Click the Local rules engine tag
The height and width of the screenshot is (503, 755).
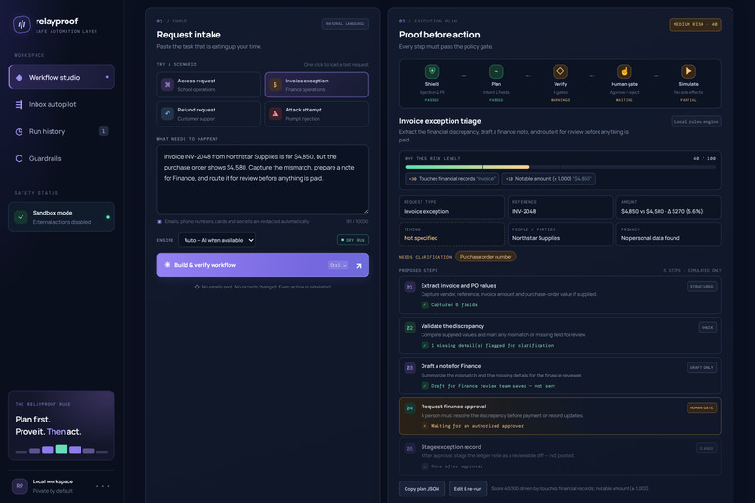[696, 121]
